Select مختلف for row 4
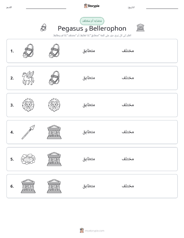Screen dimensions: 184x238 click(128, 132)
